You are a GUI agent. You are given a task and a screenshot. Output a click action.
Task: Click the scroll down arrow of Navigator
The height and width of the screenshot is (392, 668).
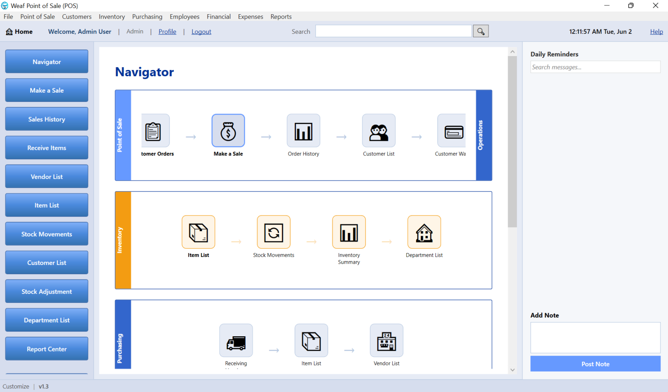[513, 370]
